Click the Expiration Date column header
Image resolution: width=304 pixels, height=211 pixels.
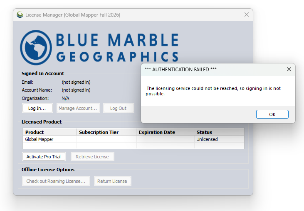click(165, 132)
